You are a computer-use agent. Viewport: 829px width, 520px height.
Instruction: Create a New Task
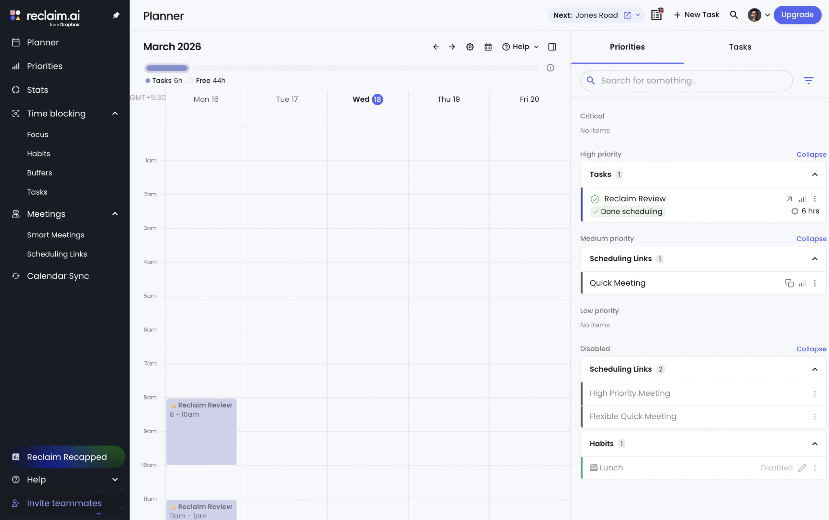click(696, 15)
